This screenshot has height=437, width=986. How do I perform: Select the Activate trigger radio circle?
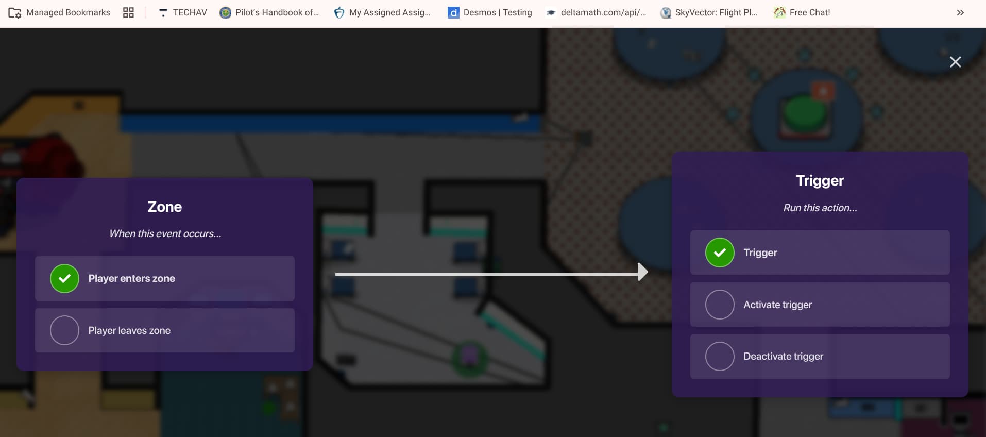tap(720, 305)
